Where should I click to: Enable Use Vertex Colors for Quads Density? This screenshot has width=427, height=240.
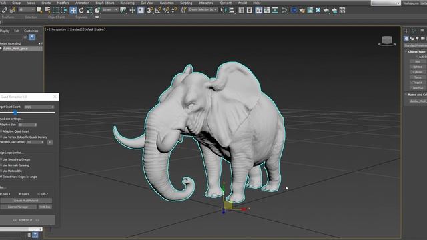(1, 137)
